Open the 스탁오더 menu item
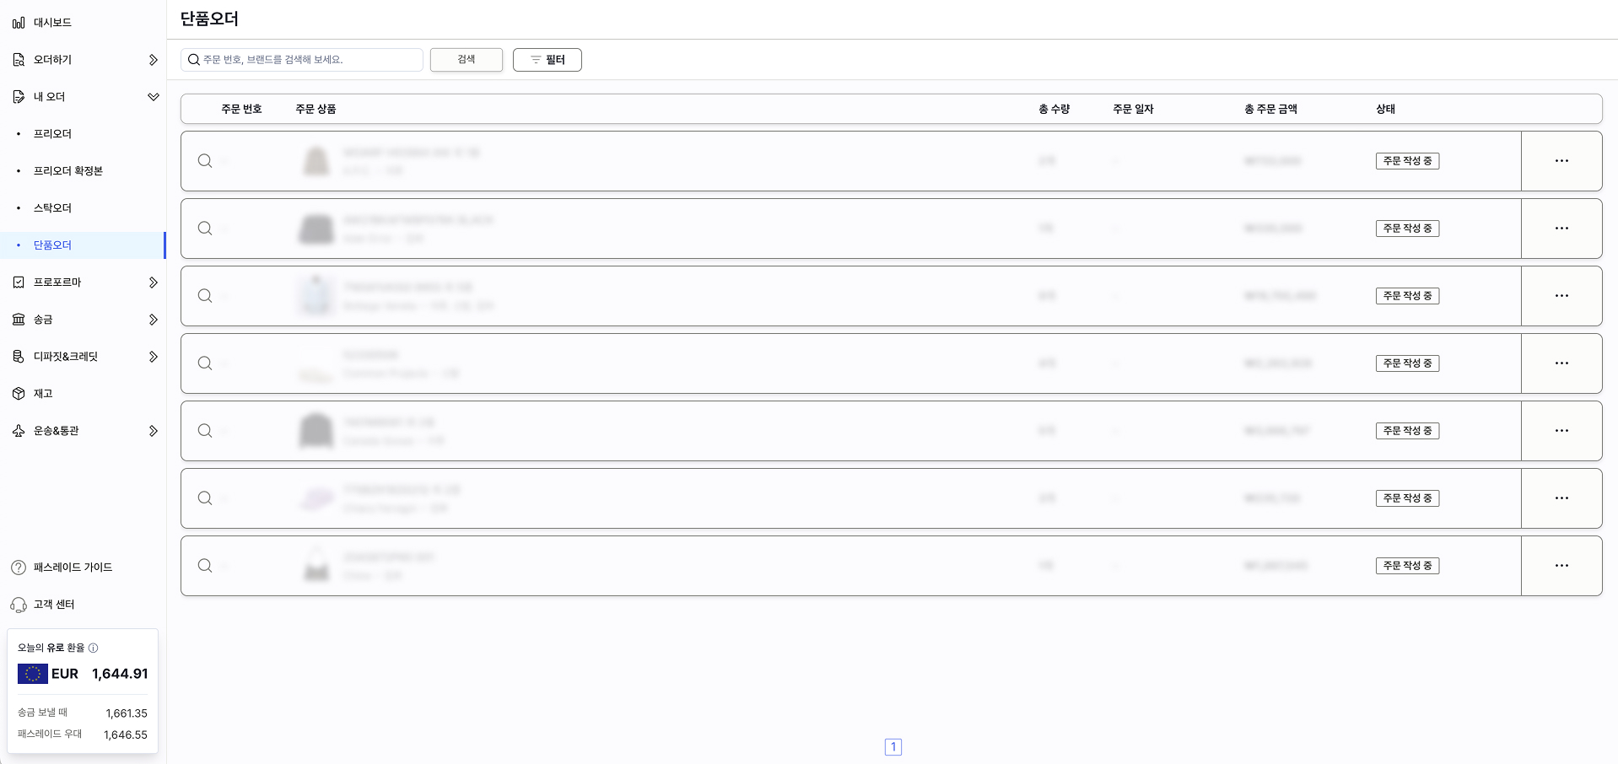 tap(52, 208)
